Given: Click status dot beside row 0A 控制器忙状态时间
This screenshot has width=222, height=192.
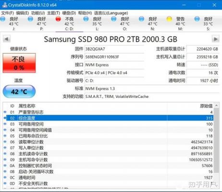Looking at the screenshot, I should point(5,166).
